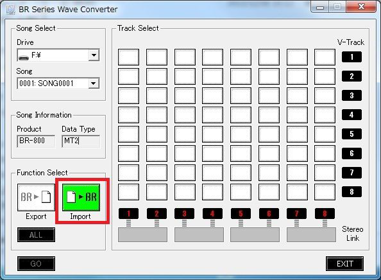Open the SONG0001 song combo box
The width and height of the screenshot is (381, 280).
(x=58, y=83)
